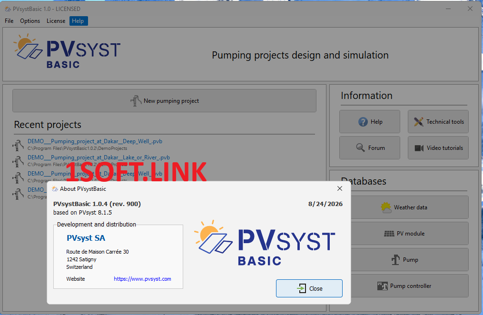
Task: Dismiss About dialog with its X button
Action: click(339, 188)
